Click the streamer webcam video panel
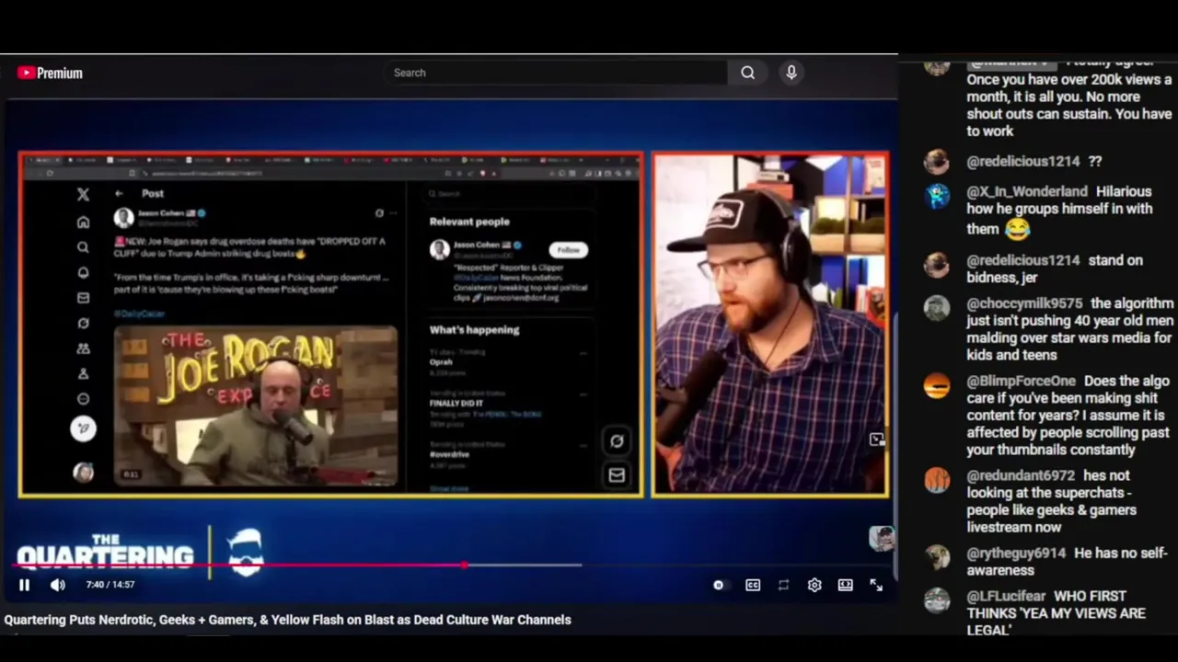Screen dimensions: 1178x662 pyautogui.click(x=771, y=325)
